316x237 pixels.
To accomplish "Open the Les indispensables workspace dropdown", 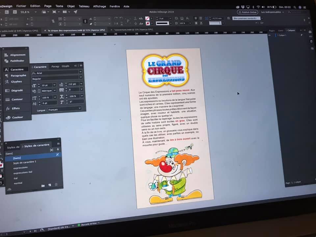I will tap(272, 12).
